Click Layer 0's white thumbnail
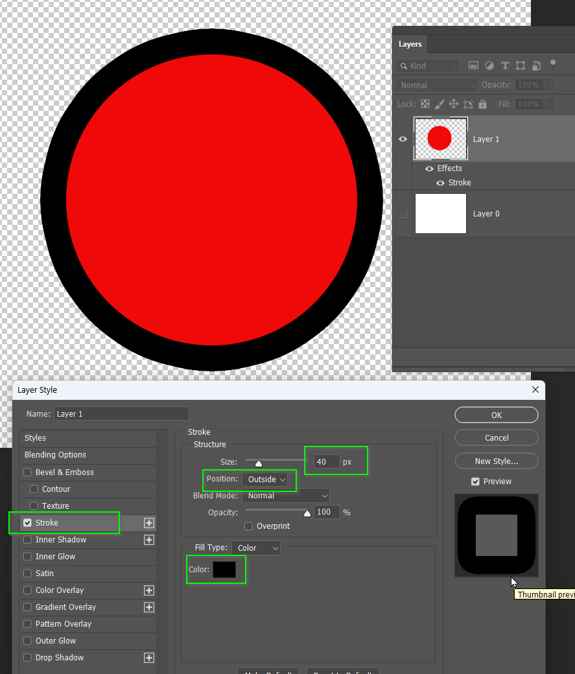The image size is (575, 674). click(x=440, y=213)
